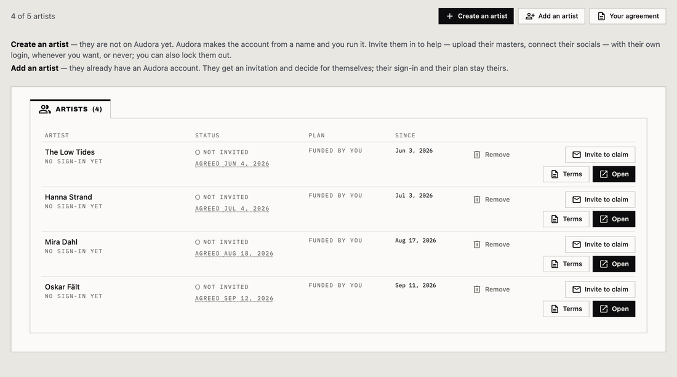Click the '4 of 5 artists' count
Screen dimensions: 677x377
point(33,16)
